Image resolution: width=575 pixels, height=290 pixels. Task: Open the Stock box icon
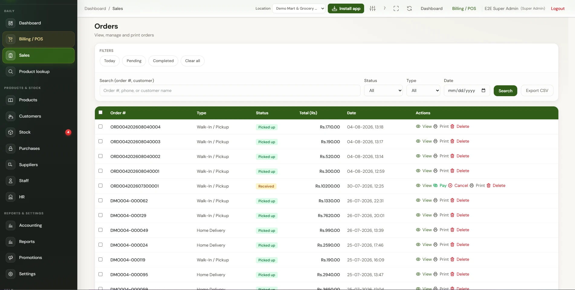point(11,132)
